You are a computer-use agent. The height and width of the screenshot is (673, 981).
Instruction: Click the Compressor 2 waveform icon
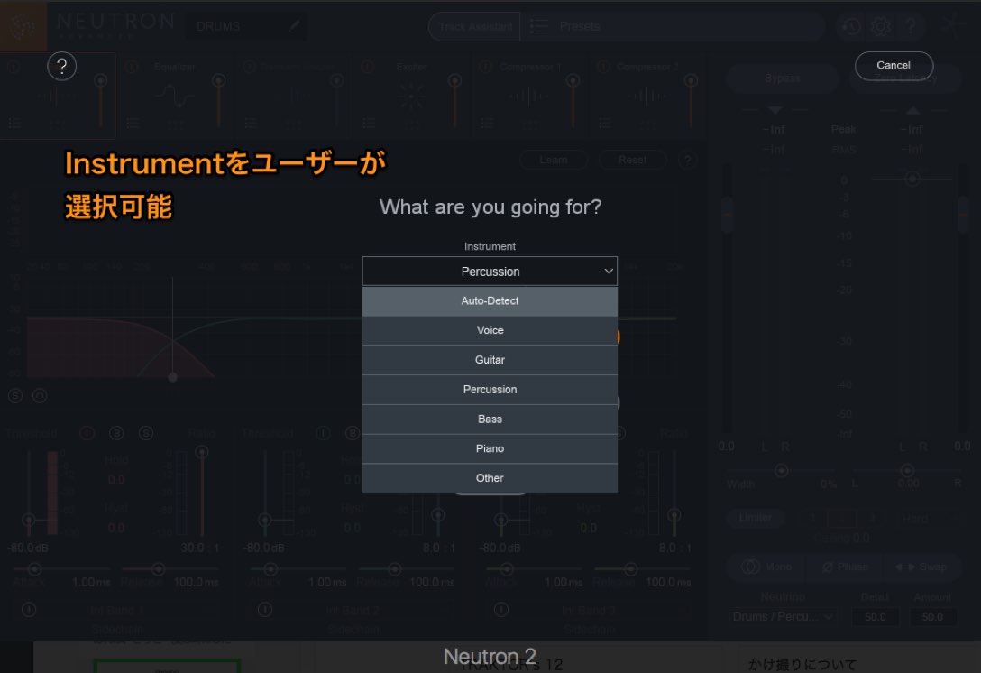(x=646, y=97)
